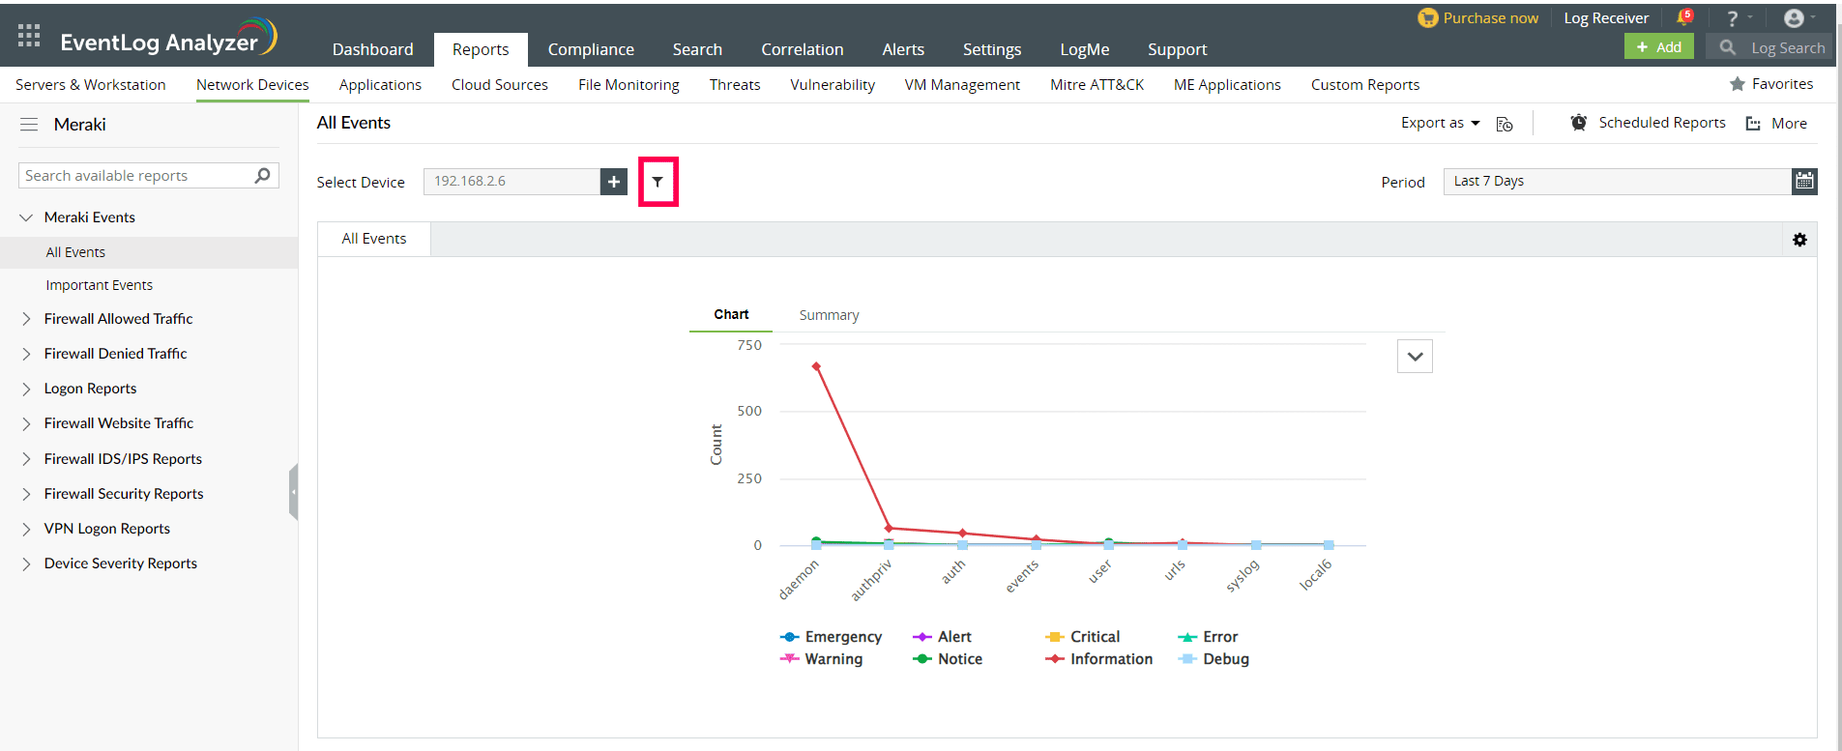Open the Compliance top menu tab
This screenshot has height=751, width=1842.
[591, 49]
